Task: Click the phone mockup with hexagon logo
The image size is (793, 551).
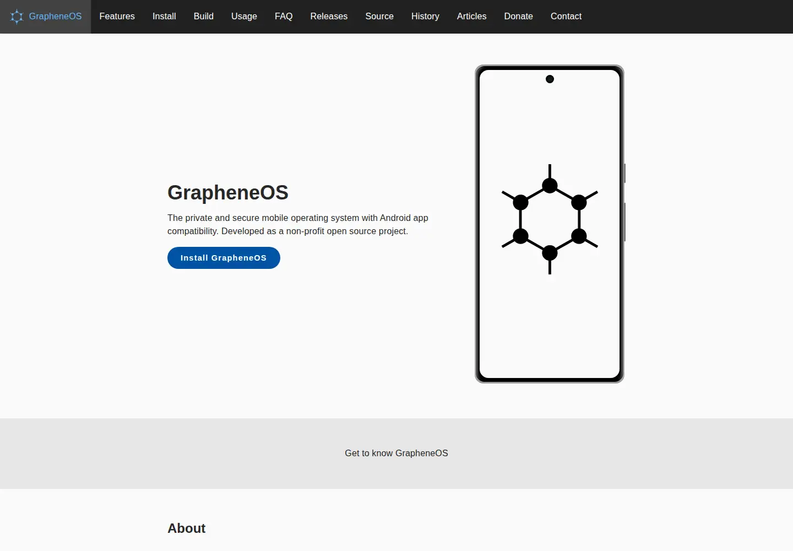Action: tap(550, 224)
